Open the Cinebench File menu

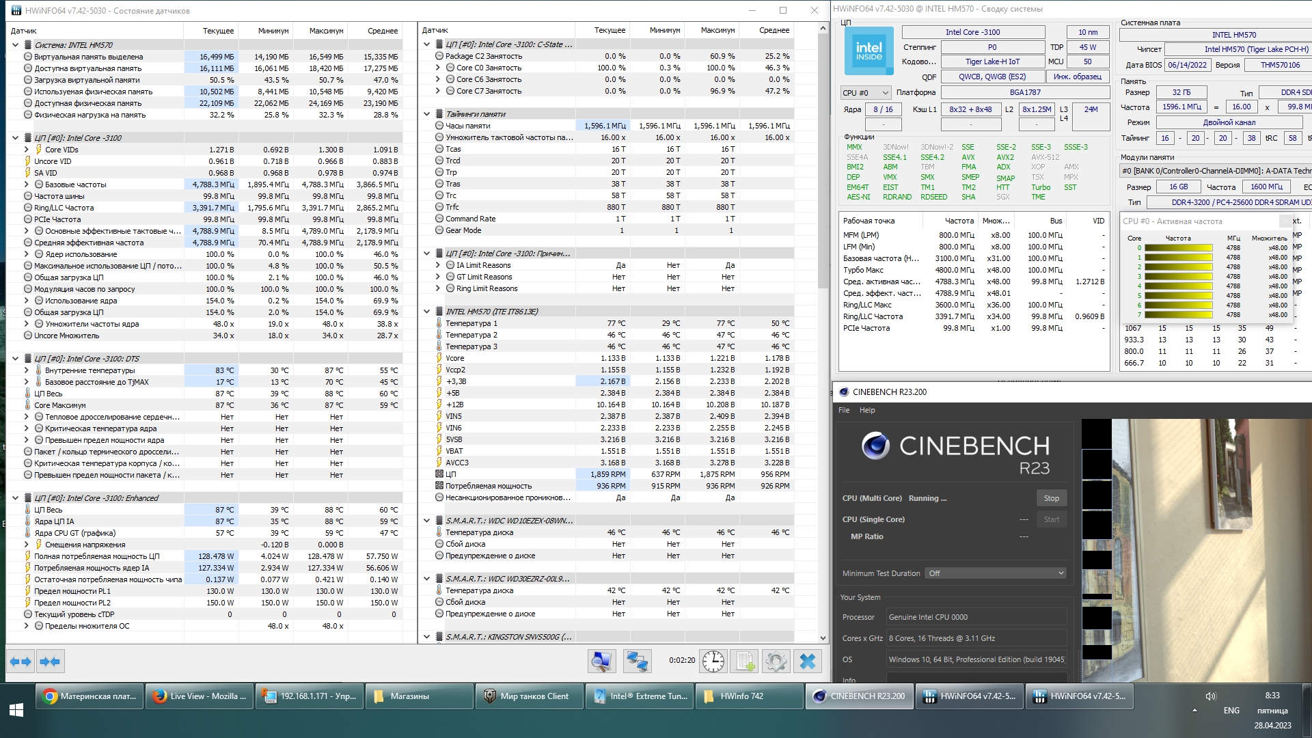click(844, 410)
